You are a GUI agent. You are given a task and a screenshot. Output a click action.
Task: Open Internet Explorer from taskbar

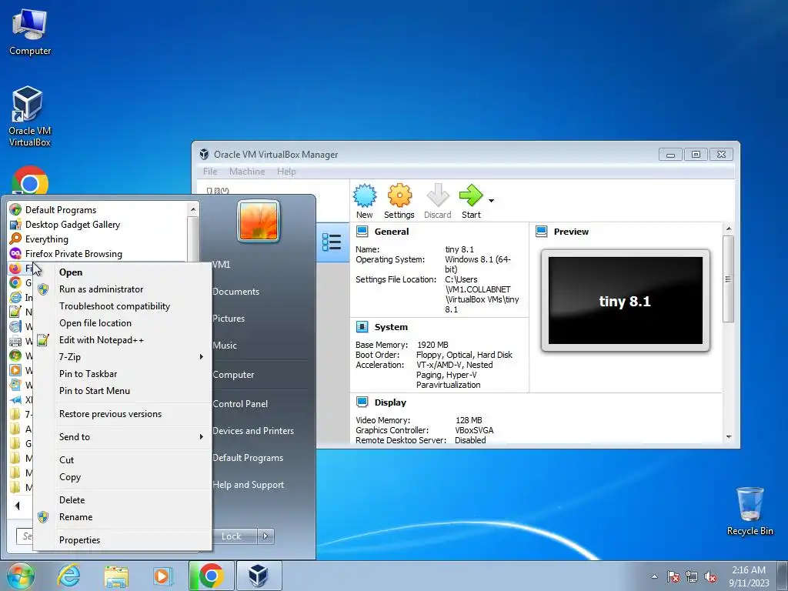pyautogui.click(x=68, y=576)
